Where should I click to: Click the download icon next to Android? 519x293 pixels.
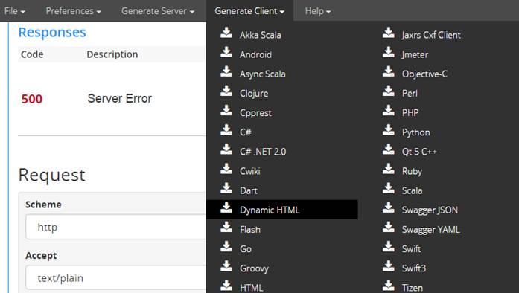click(226, 52)
